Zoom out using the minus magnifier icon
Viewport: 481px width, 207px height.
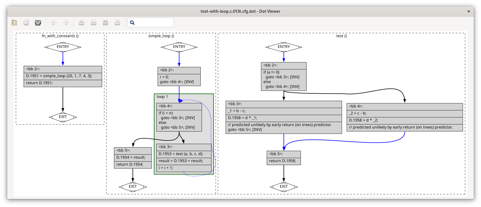point(94,22)
